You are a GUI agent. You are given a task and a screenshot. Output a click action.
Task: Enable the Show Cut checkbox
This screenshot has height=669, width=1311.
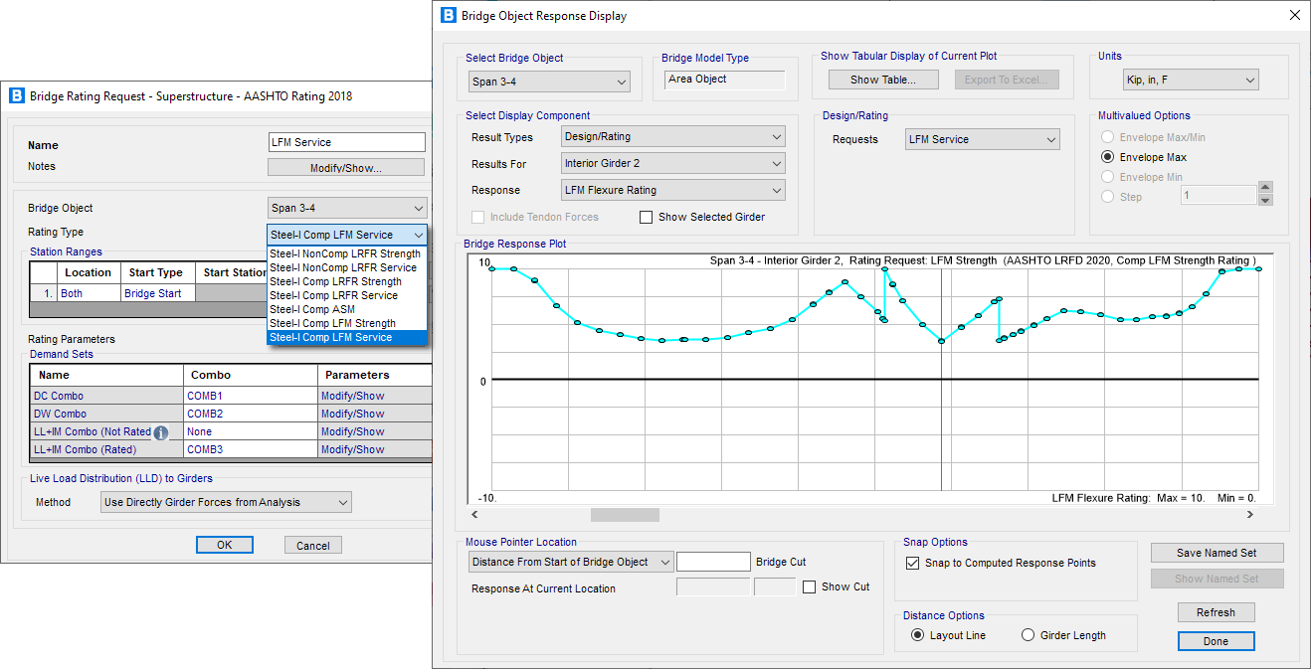[x=809, y=586]
